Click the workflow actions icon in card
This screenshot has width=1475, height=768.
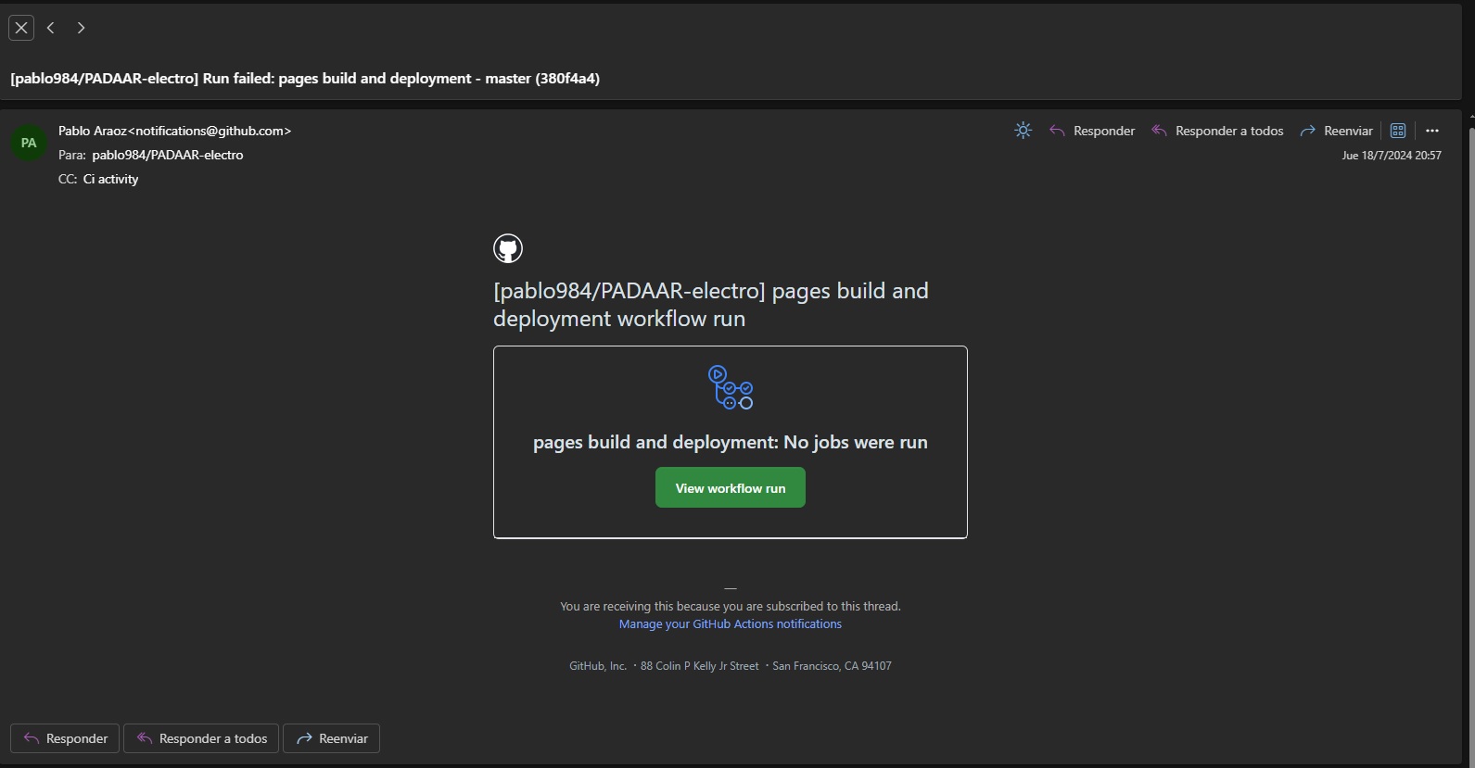pos(731,387)
